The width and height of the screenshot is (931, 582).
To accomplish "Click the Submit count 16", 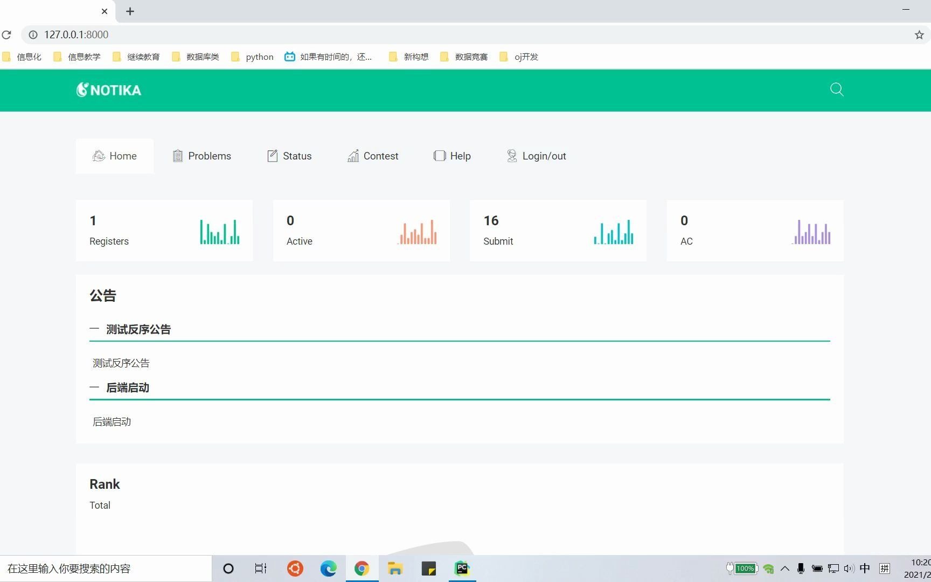I will coord(491,221).
